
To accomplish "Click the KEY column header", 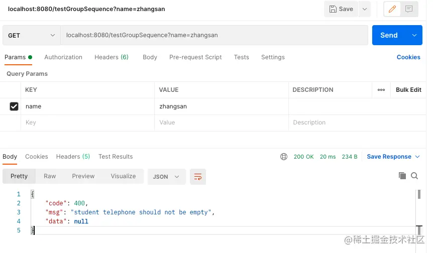I will [x=31, y=90].
